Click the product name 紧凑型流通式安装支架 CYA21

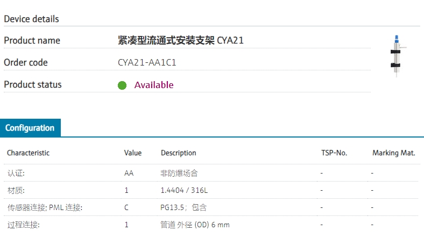[181, 40]
